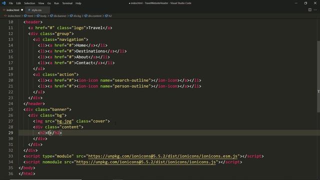Click the VS Code logo icon
This screenshot has height=180, width=320.
click(x=3, y=3)
